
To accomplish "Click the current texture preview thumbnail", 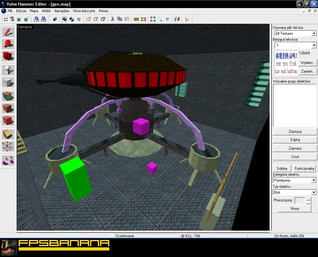I will [286, 63].
